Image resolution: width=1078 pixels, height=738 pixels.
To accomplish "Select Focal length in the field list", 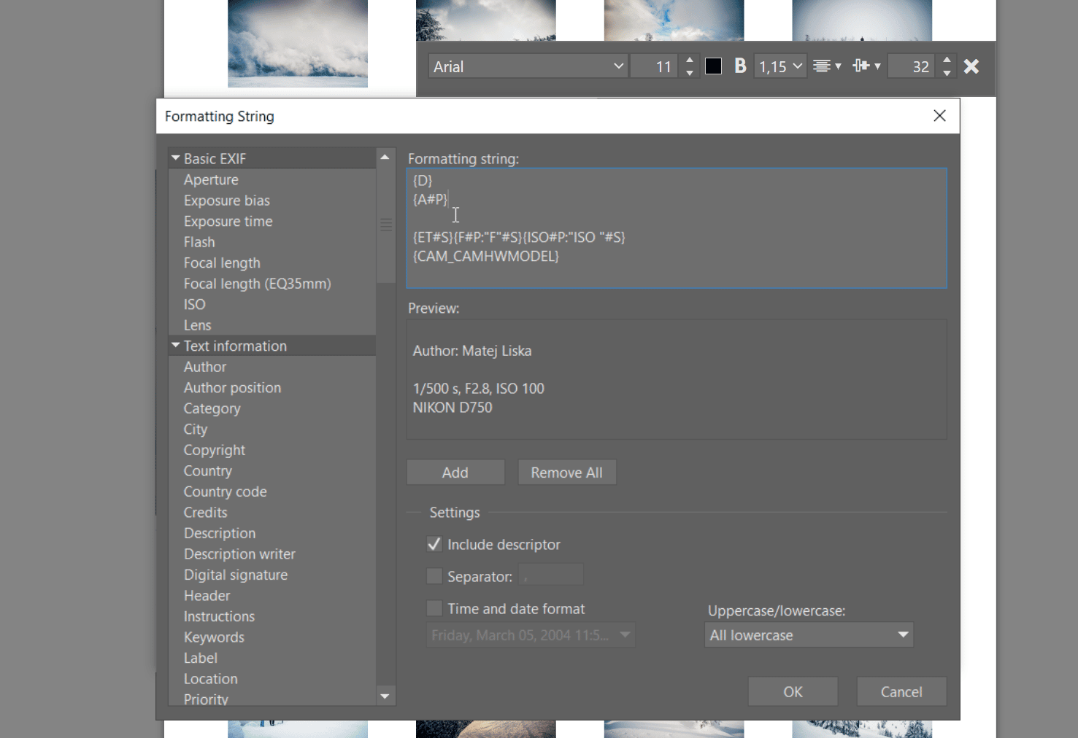I will [222, 263].
